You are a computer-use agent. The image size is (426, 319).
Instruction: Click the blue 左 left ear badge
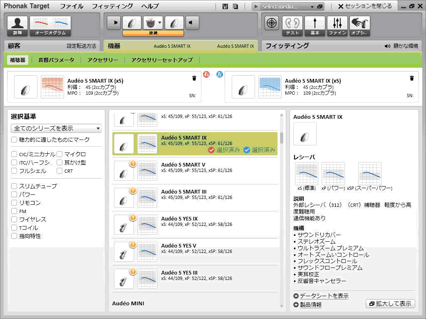coord(220,74)
